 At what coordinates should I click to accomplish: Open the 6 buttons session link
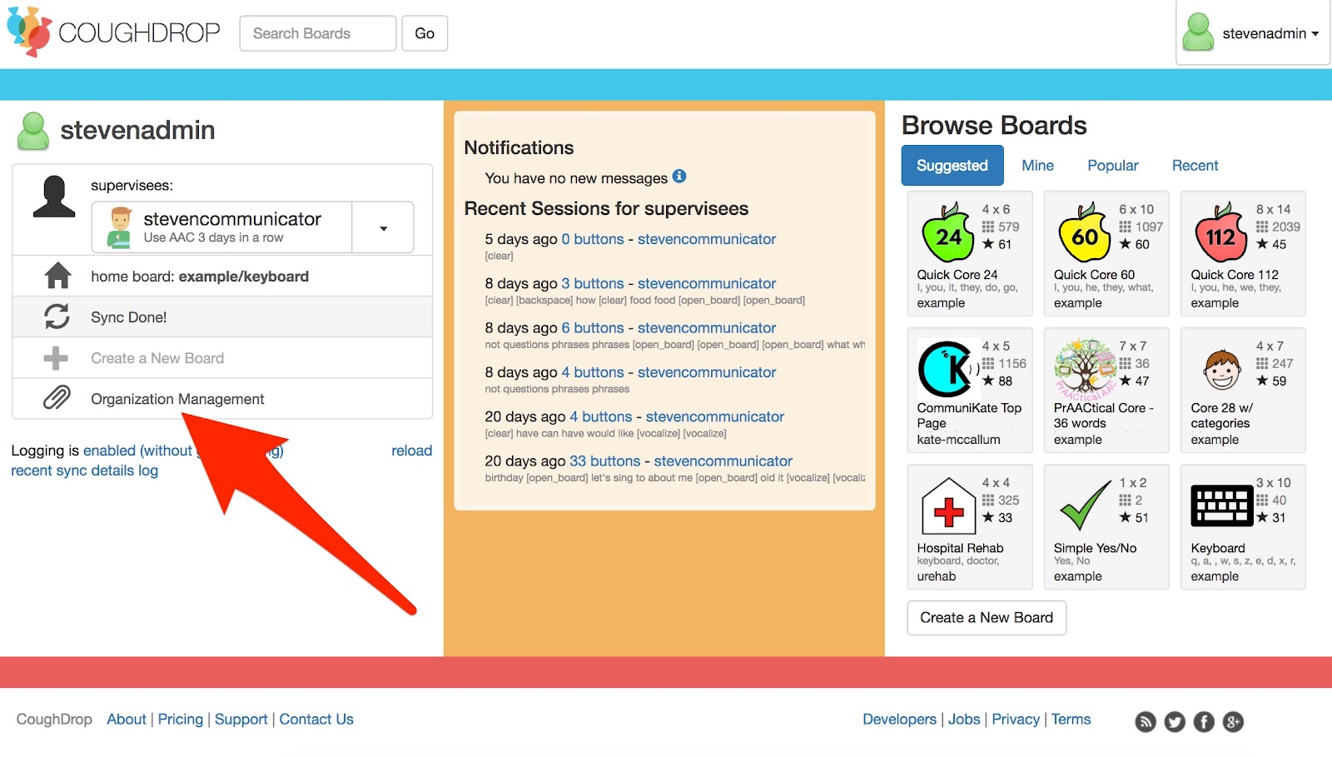pyautogui.click(x=593, y=328)
